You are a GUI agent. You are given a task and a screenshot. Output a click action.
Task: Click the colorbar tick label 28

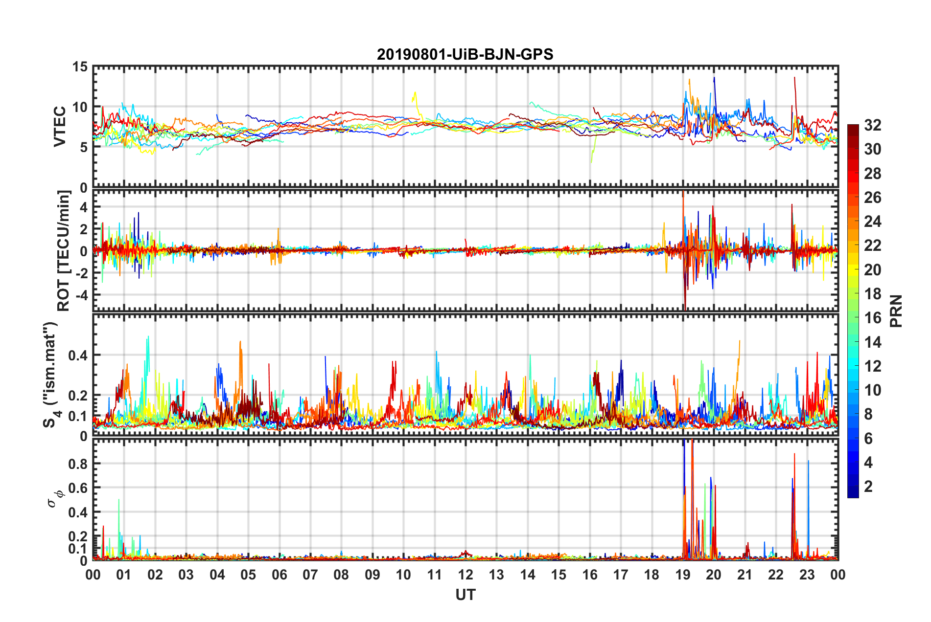pos(873,174)
